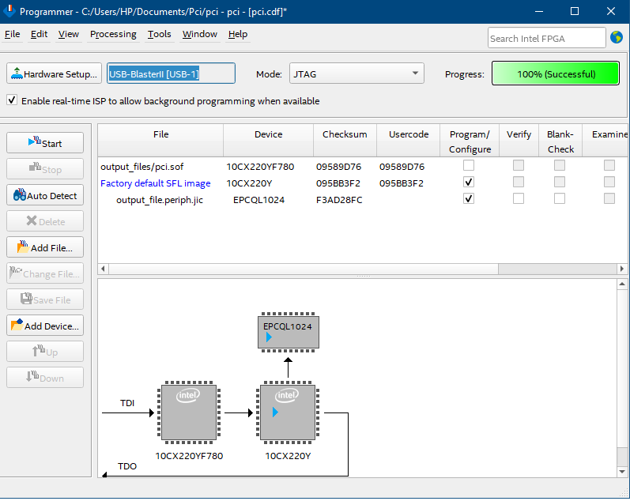The width and height of the screenshot is (630, 501).
Task: Open Hardware Setup dialog
Action: pyautogui.click(x=54, y=73)
